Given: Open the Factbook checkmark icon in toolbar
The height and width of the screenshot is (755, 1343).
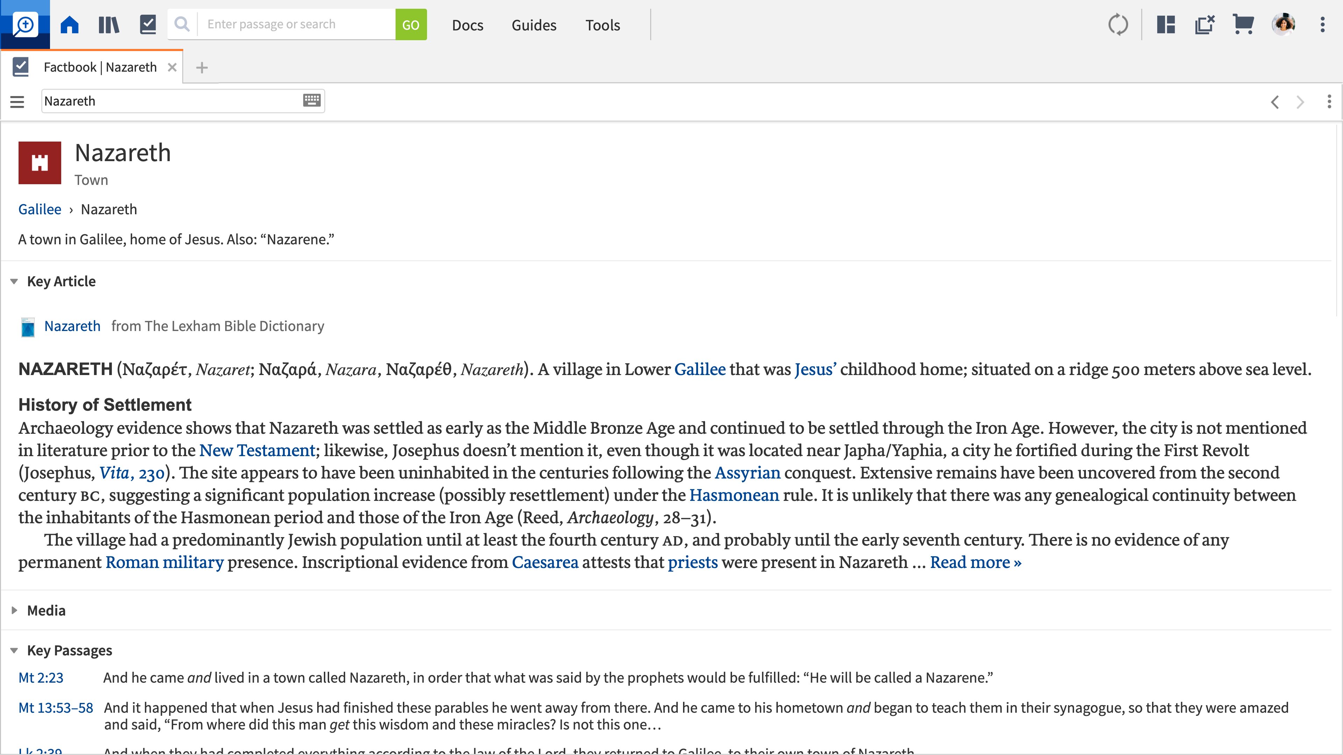Looking at the screenshot, I should (148, 24).
